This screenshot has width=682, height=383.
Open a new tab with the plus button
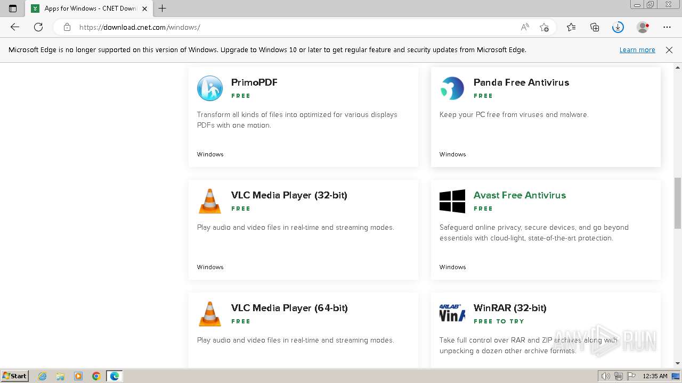[x=163, y=9]
